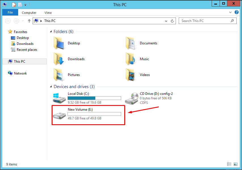Image resolution: width=242 pixels, height=170 pixels.
Task: Select the New Volume (E:) drive icon
Action: 59,115
